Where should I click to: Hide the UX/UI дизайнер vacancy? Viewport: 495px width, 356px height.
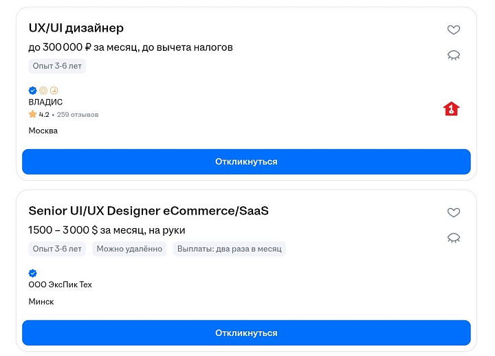[x=453, y=55]
